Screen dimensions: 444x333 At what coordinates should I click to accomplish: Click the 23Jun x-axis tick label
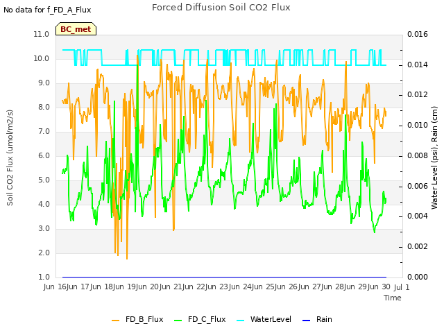230,287
